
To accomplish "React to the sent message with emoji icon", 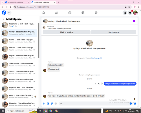I will (x=102, y=84).
